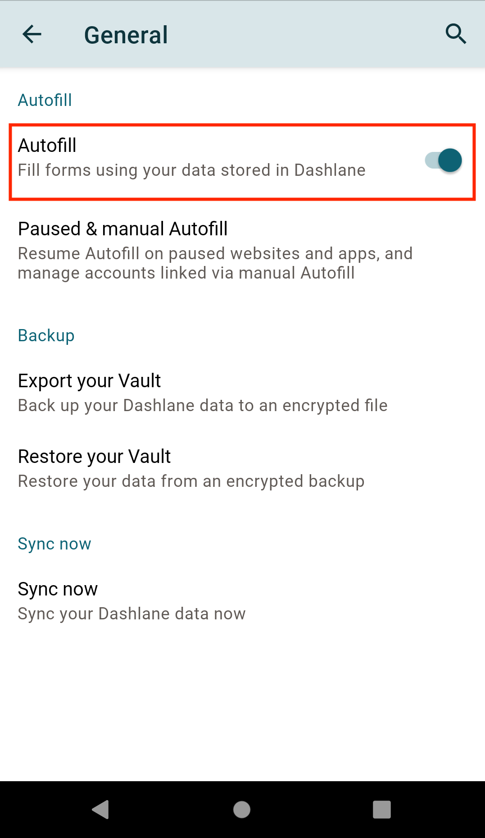The width and height of the screenshot is (485, 838).
Task: Select the Autofill settings row
Action: click(x=203, y=158)
